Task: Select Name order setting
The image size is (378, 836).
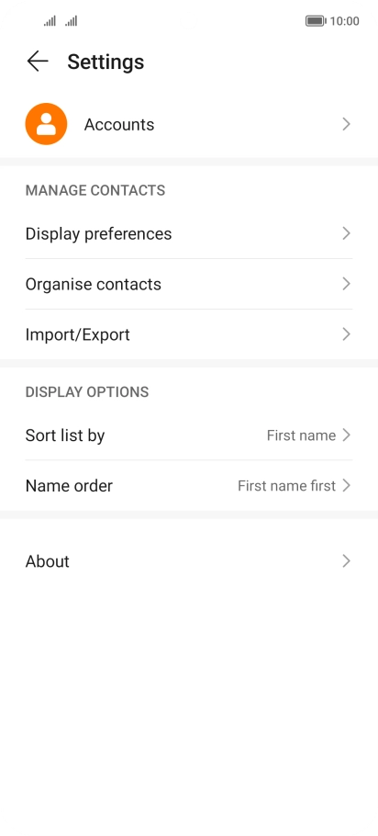Action: (189, 486)
